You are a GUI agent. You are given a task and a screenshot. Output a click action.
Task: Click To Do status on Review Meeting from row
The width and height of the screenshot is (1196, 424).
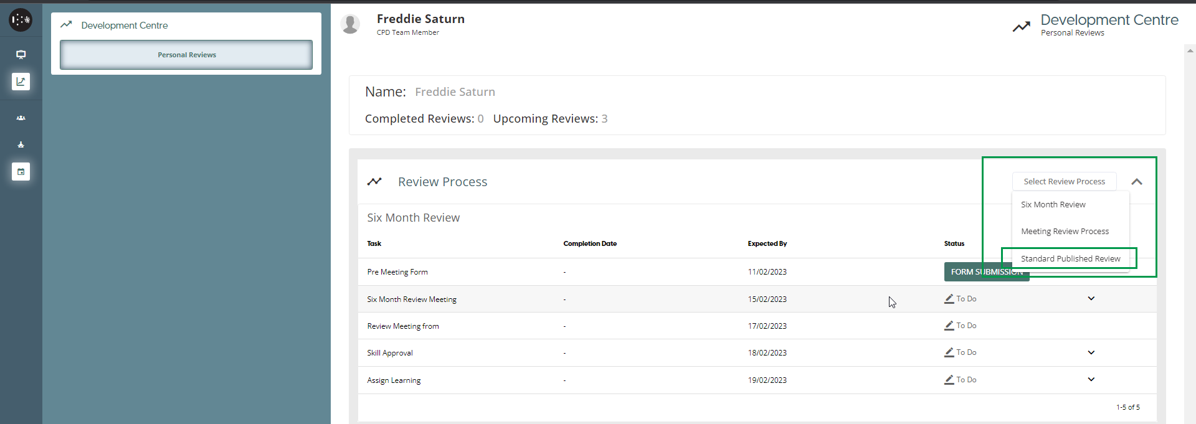pyautogui.click(x=966, y=326)
